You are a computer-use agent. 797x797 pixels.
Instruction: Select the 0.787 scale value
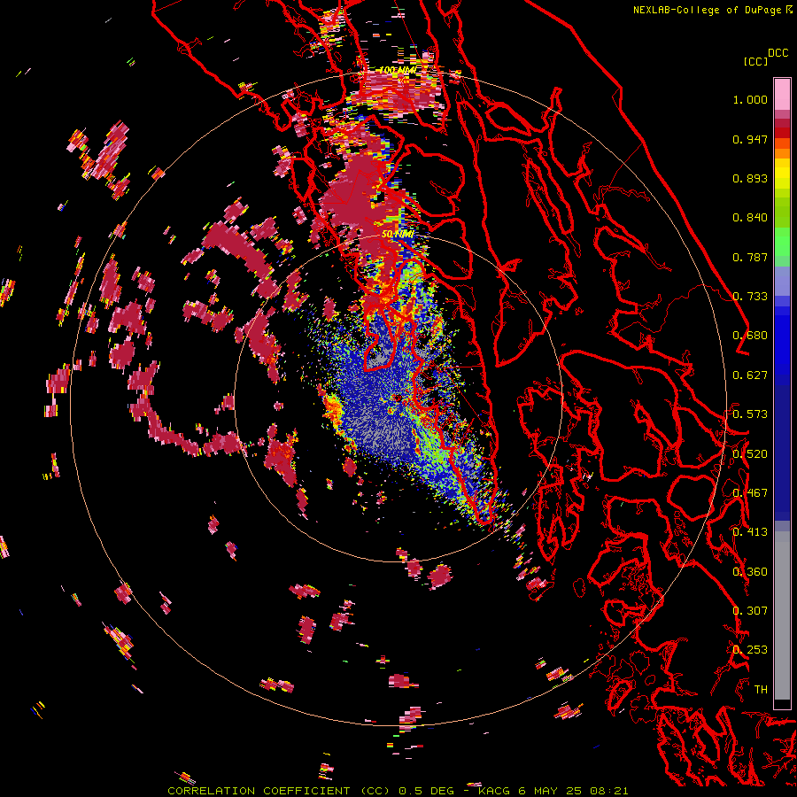tap(750, 257)
